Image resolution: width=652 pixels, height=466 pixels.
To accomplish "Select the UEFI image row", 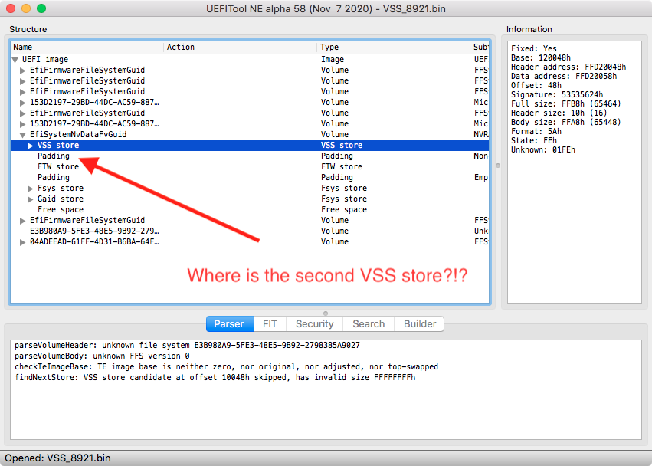I will (250, 60).
